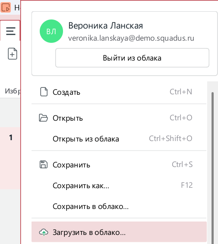The image size is (218, 244).
Task: Choose Сохранить как... option
Action: pyautogui.click(x=119, y=186)
